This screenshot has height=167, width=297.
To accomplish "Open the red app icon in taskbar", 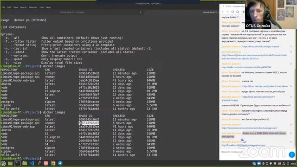I will pyautogui.click(x=46, y=163).
